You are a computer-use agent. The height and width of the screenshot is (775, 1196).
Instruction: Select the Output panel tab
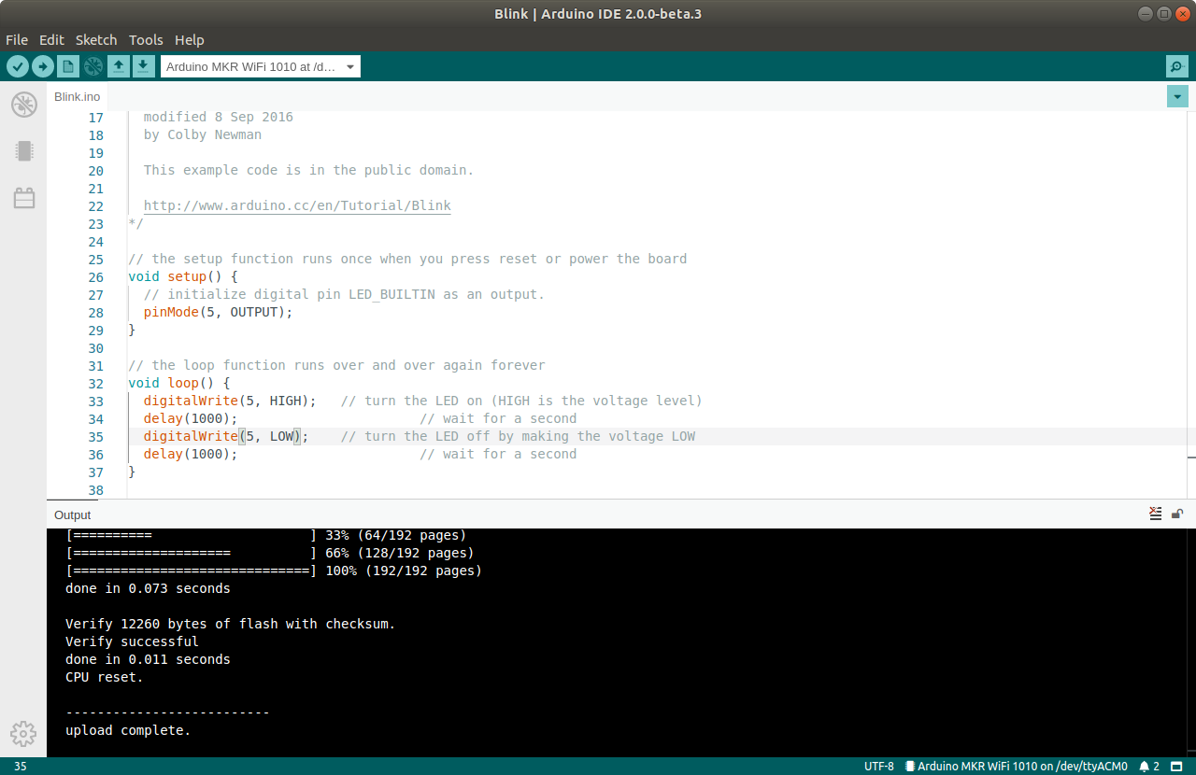point(73,514)
